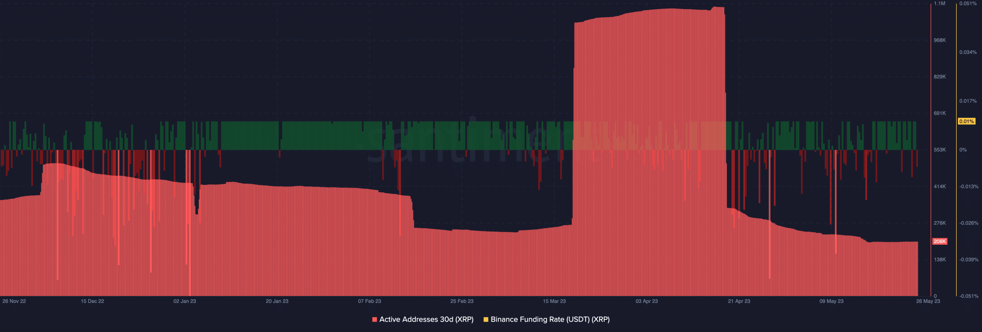This screenshot has width=982, height=332.
Task: Click the -0.039% funding axis value
Action: click(x=969, y=260)
